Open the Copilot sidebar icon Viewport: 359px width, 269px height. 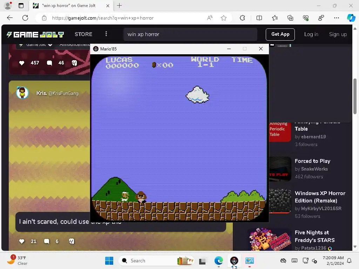pyautogui.click(x=351, y=18)
